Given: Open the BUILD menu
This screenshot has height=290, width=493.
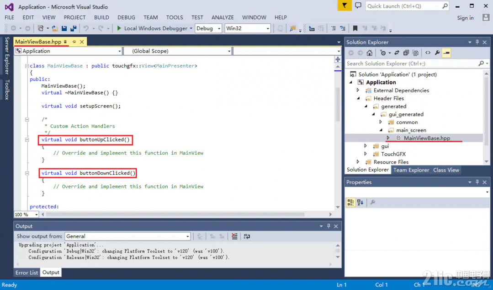Looking at the screenshot, I should (x=101, y=17).
